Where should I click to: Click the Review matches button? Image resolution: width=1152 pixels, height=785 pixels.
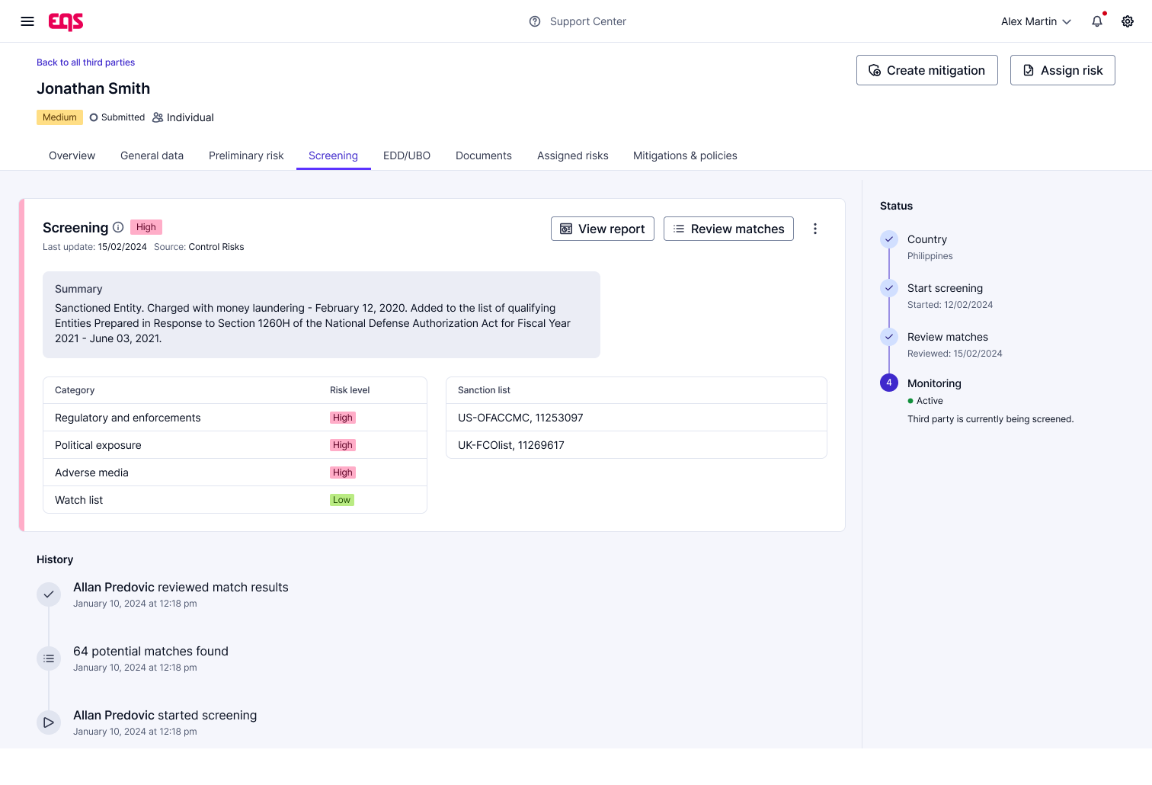click(728, 229)
